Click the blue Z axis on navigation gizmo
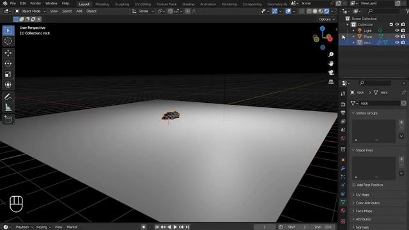Viewport: 409px width, 230px height. click(x=322, y=28)
